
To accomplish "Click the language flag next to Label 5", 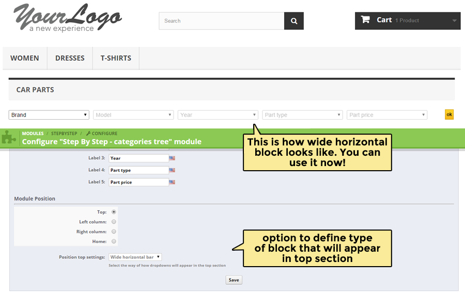I will [172, 182].
